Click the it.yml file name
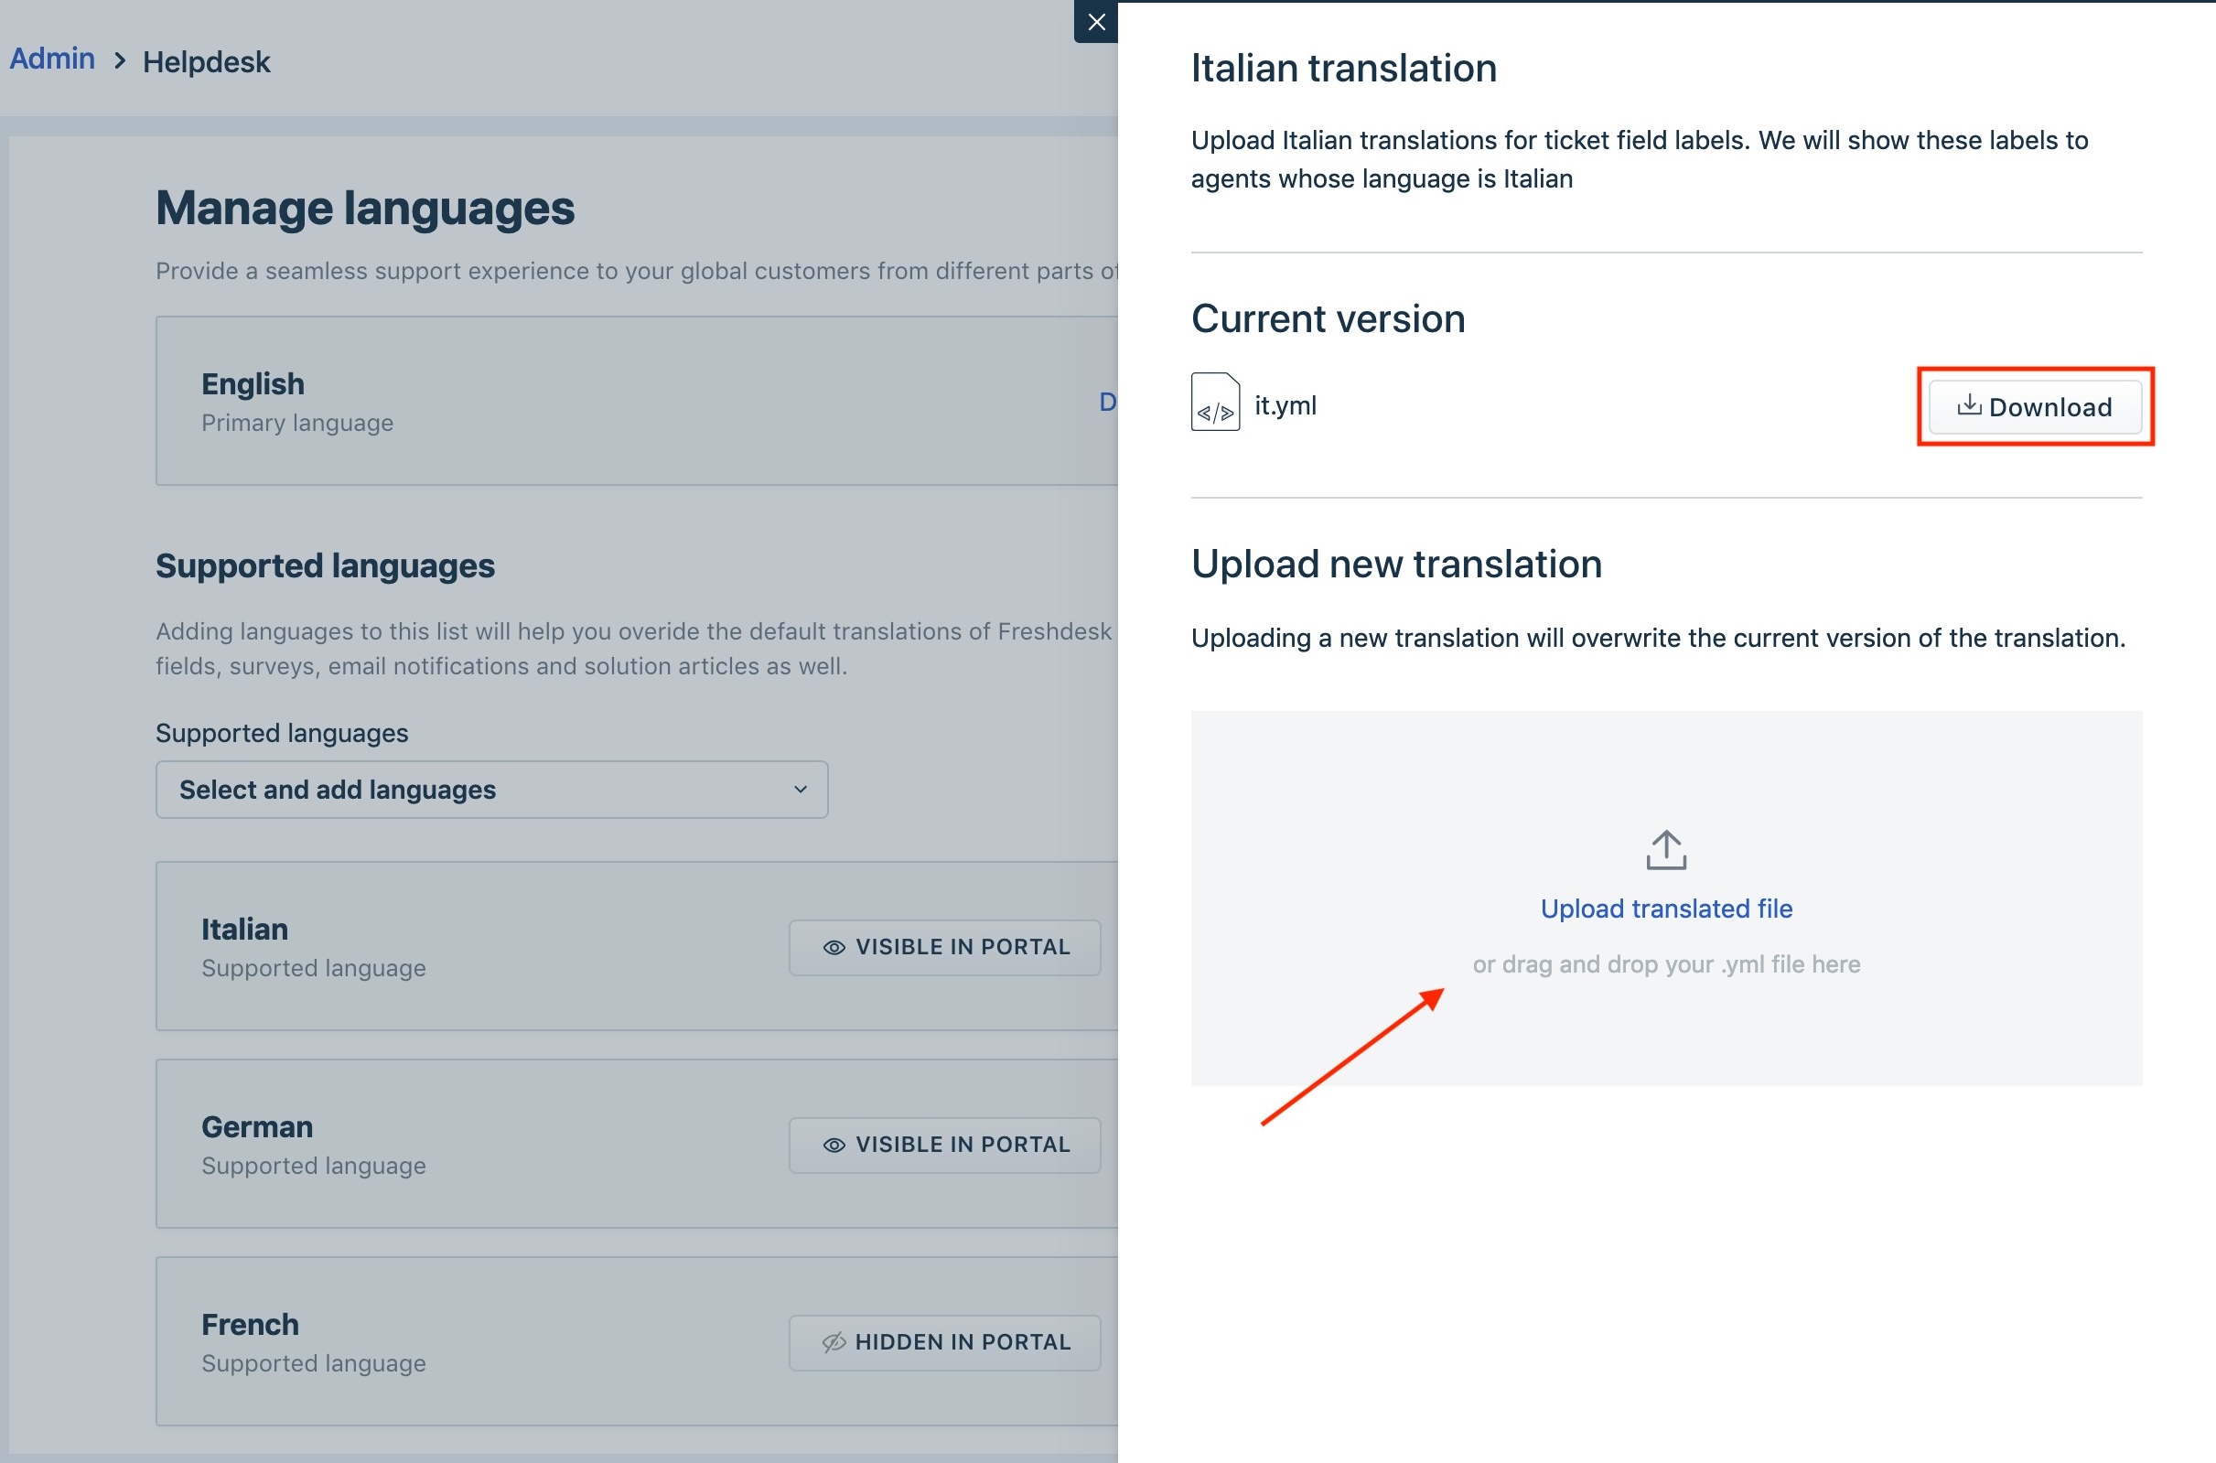Screen dimensions: 2216x1463 [1285, 405]
